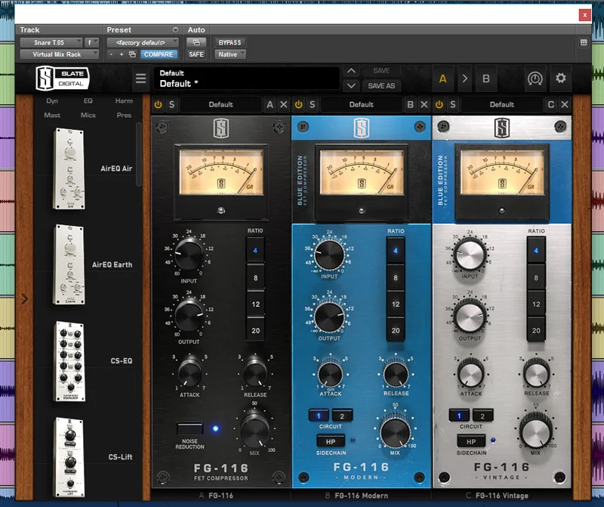Open the Preset section menu arrow
Viewport: 604px width, 507px height.
pos(175,29)
